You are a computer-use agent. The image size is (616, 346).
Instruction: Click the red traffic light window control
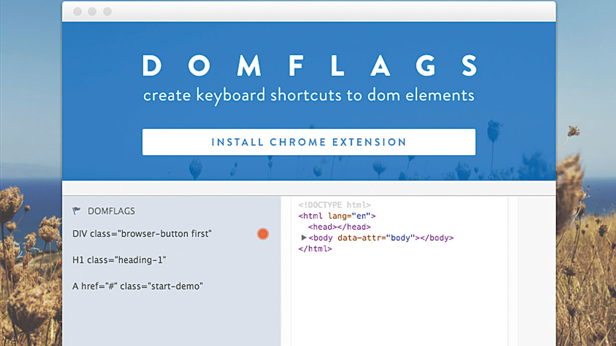coord(77,11)
